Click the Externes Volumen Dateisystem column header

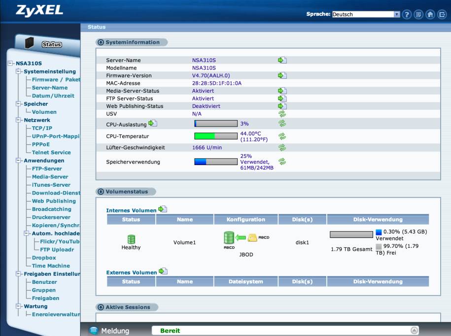point(246,281)
